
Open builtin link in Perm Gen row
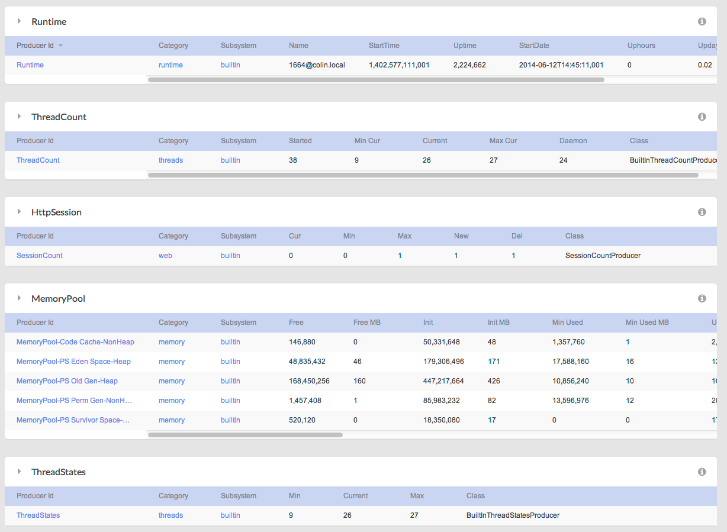[x=230, y=401]
